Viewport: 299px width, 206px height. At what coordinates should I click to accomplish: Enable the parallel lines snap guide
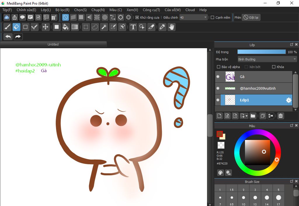pyautogui.click(x=73, y=18)
